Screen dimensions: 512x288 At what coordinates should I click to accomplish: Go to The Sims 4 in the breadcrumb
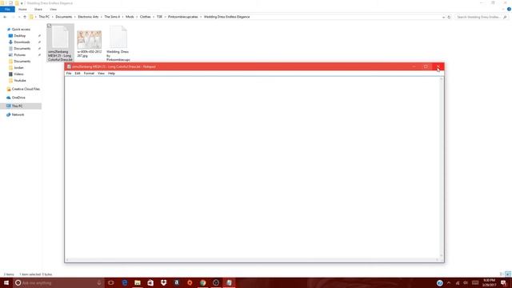pos(112,17)
